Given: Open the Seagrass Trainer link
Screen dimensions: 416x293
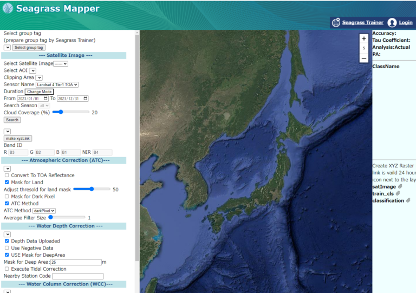Looking at the screenshot, I should (362, 23).
